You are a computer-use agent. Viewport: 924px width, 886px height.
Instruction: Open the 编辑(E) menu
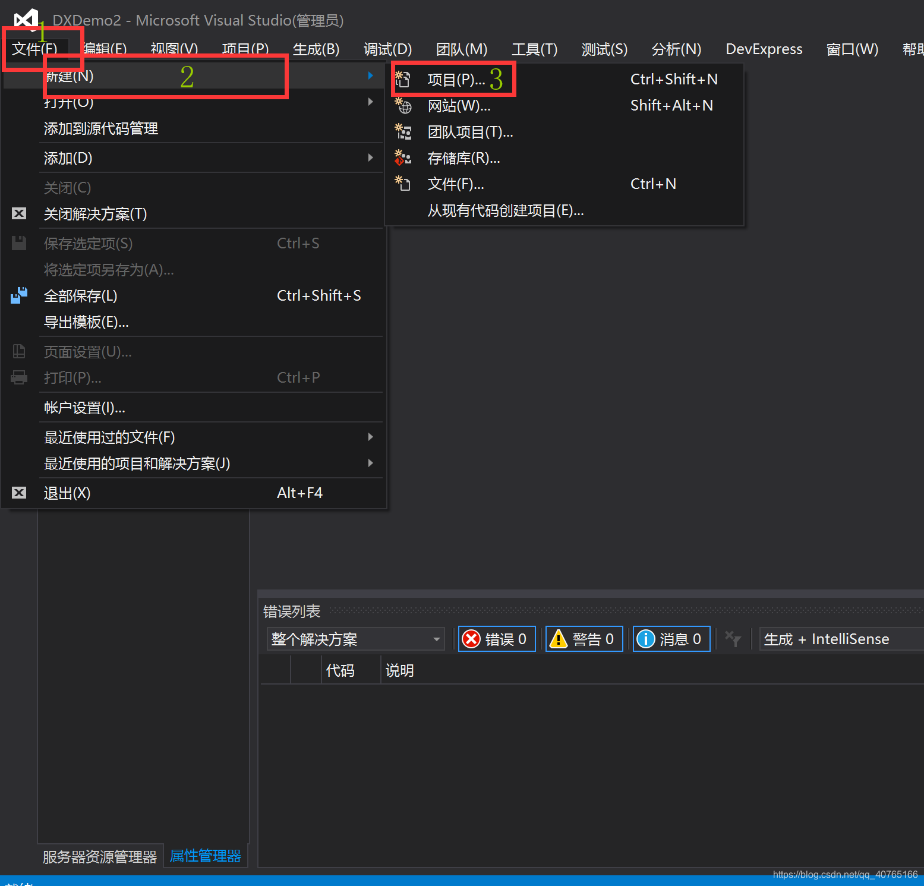(105, 49)
